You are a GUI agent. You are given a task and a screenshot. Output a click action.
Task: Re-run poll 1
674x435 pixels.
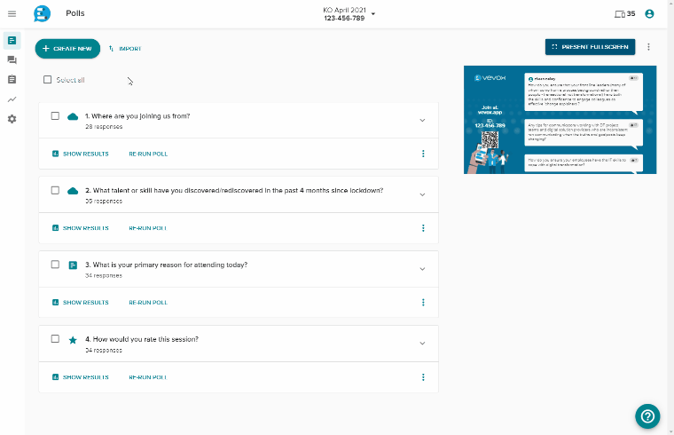tap(148, 154)
